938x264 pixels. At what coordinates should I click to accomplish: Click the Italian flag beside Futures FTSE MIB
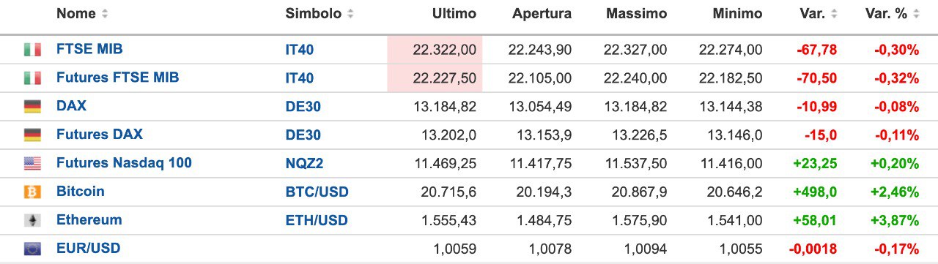(32, 78)
